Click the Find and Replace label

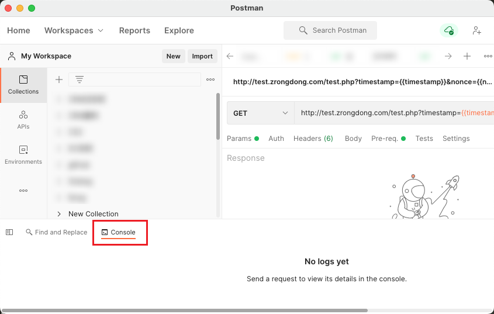(x=61, y=232)
